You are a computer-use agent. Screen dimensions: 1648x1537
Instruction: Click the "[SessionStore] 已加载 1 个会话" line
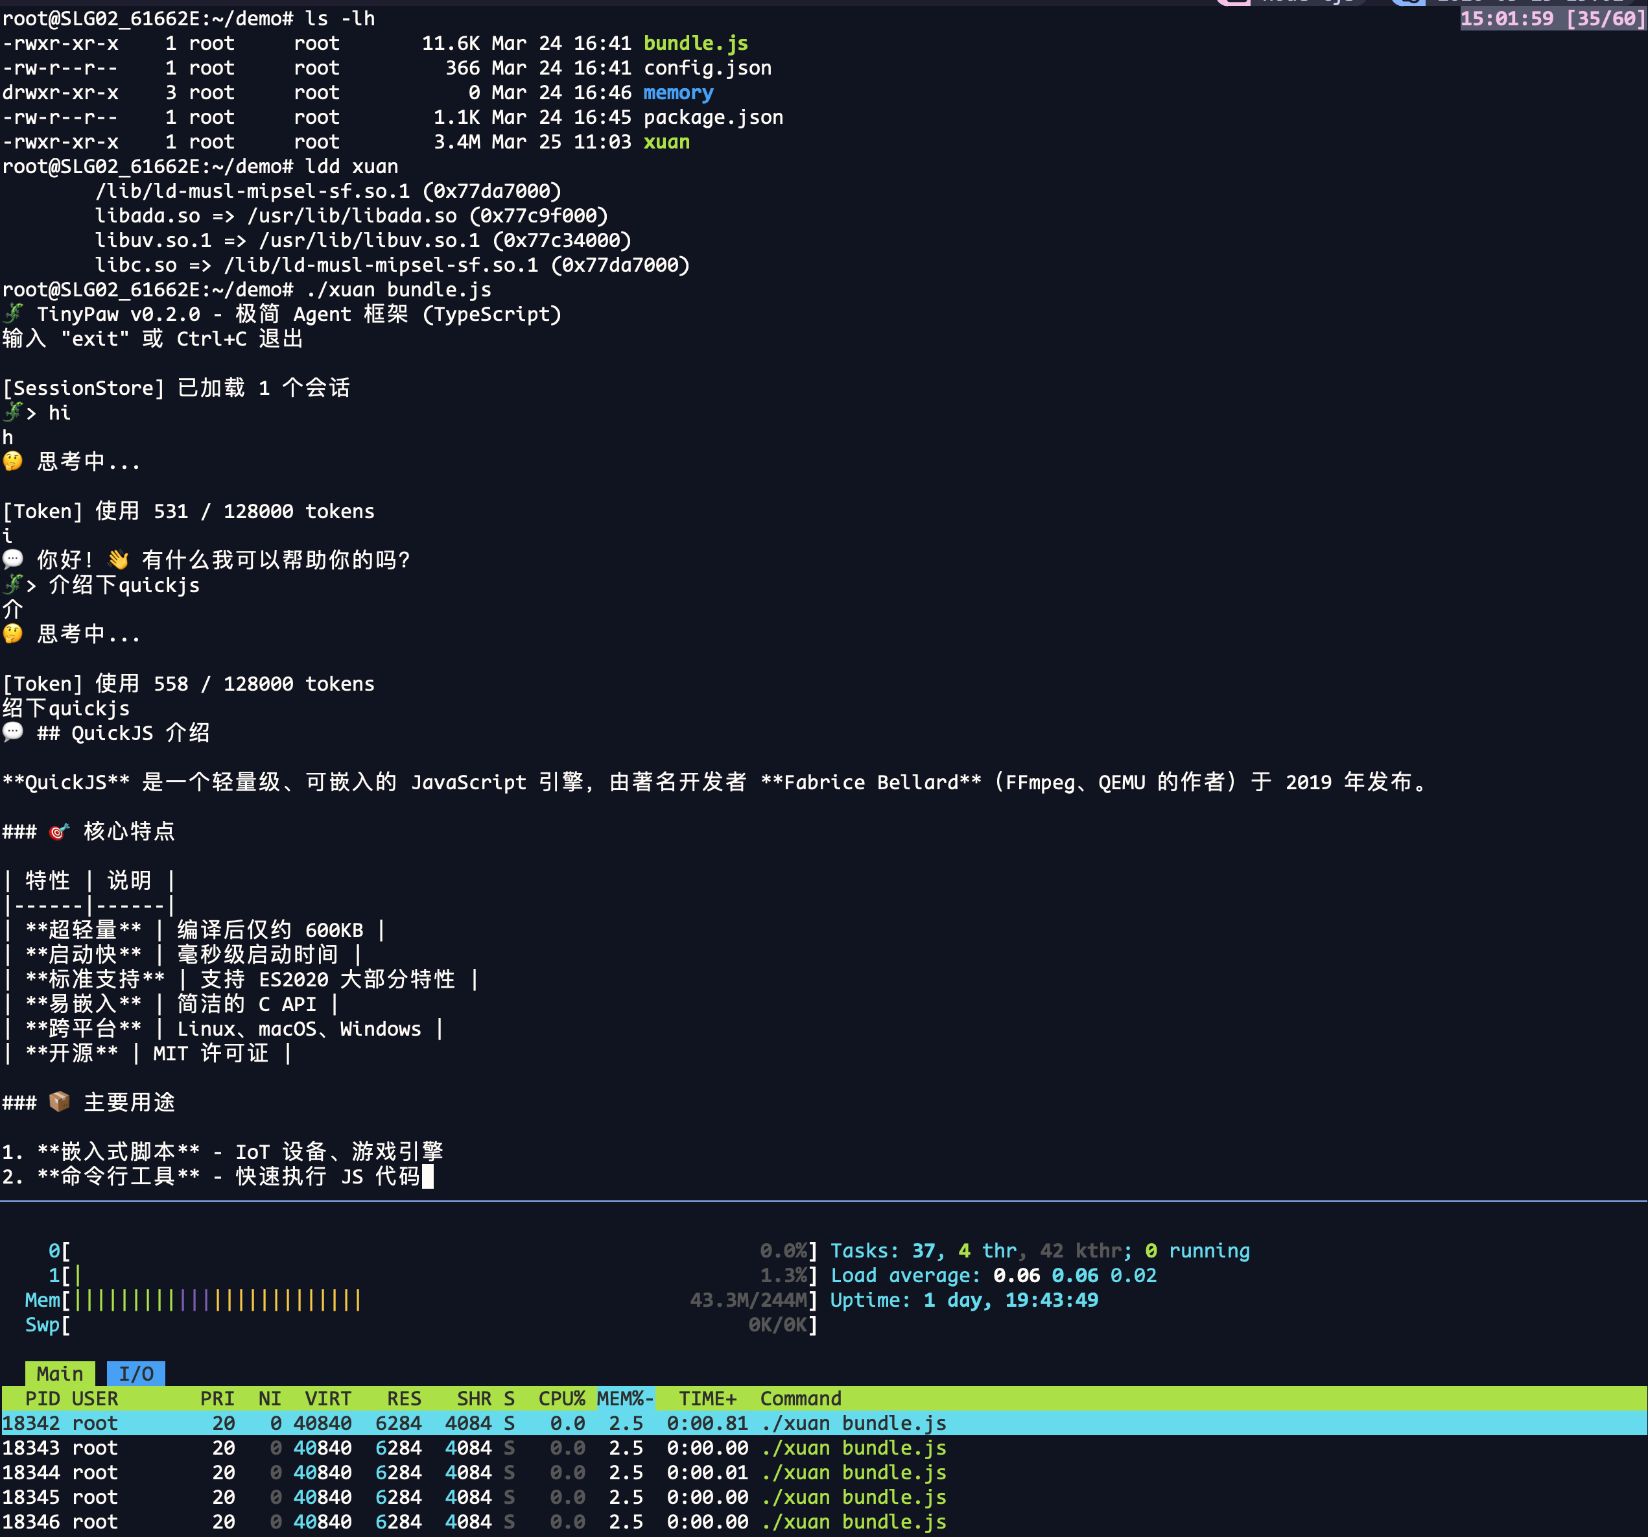click(x=176, y=387)
